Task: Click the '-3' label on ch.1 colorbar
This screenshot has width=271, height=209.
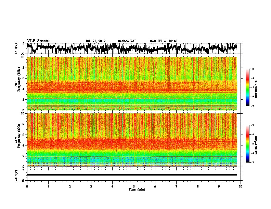Action: (x=252, y=69)
